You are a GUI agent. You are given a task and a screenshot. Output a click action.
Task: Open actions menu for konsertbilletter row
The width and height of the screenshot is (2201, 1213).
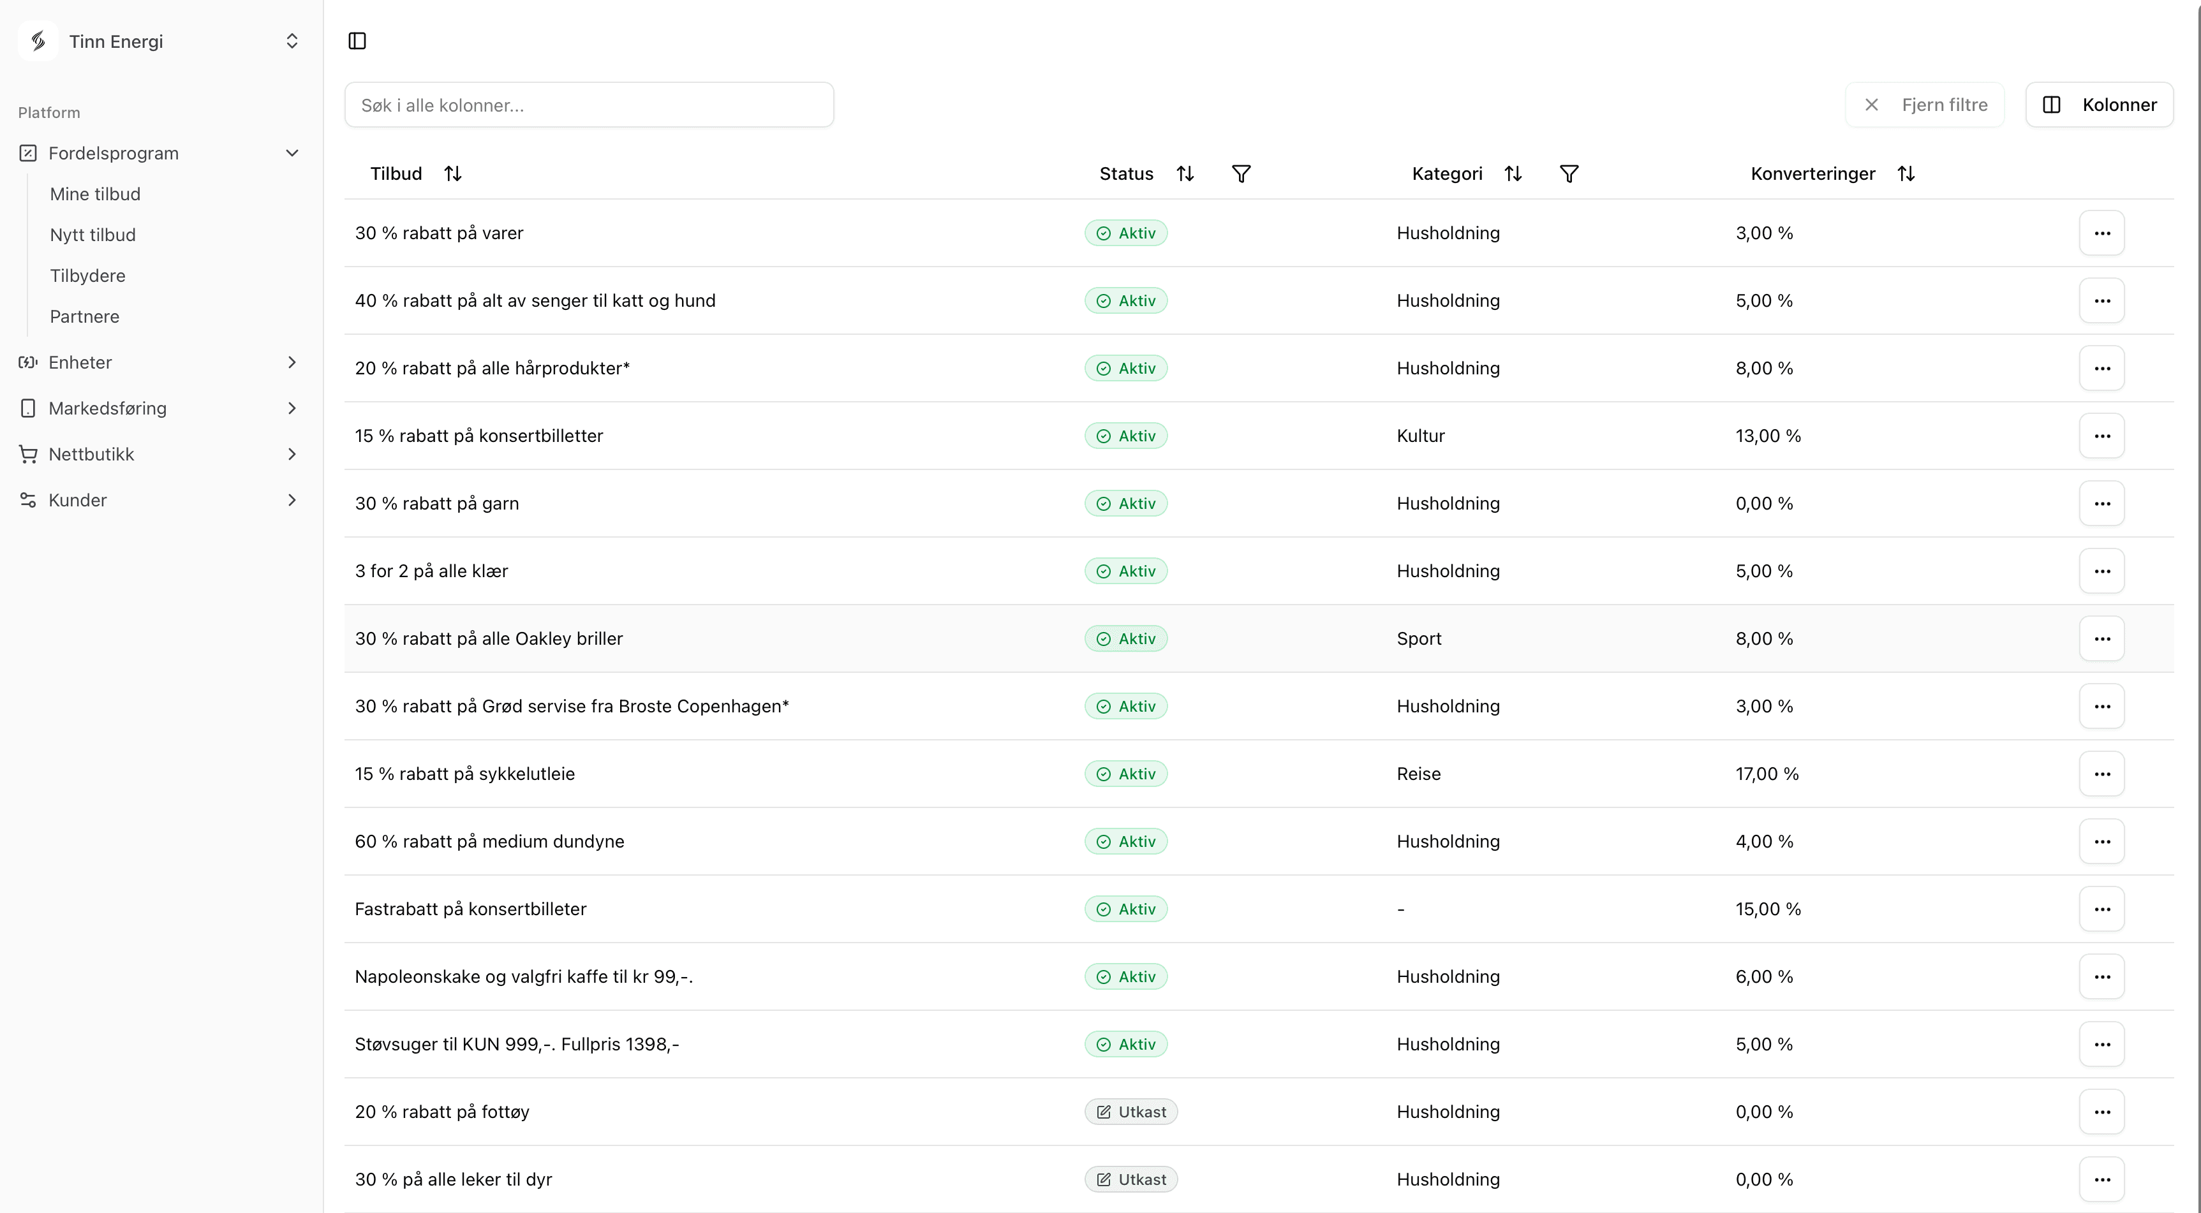coord(2102,436)
